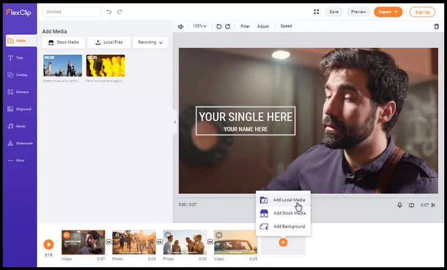Image resolution: width=447 pixels, height=270 pixels.
Task: Open the BKground tab in sidebar
Action: click(x=21, y=109)
